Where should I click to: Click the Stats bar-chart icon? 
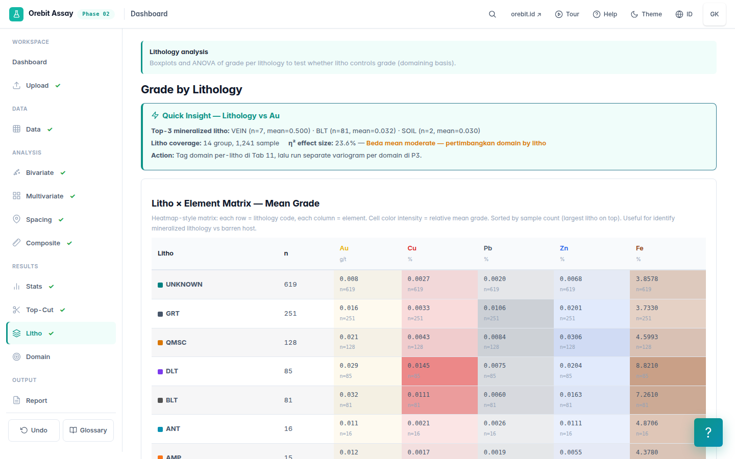tap(16, 286)
